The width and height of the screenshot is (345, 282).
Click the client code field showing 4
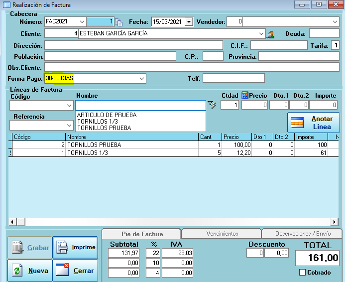click(x=61, y=34)
